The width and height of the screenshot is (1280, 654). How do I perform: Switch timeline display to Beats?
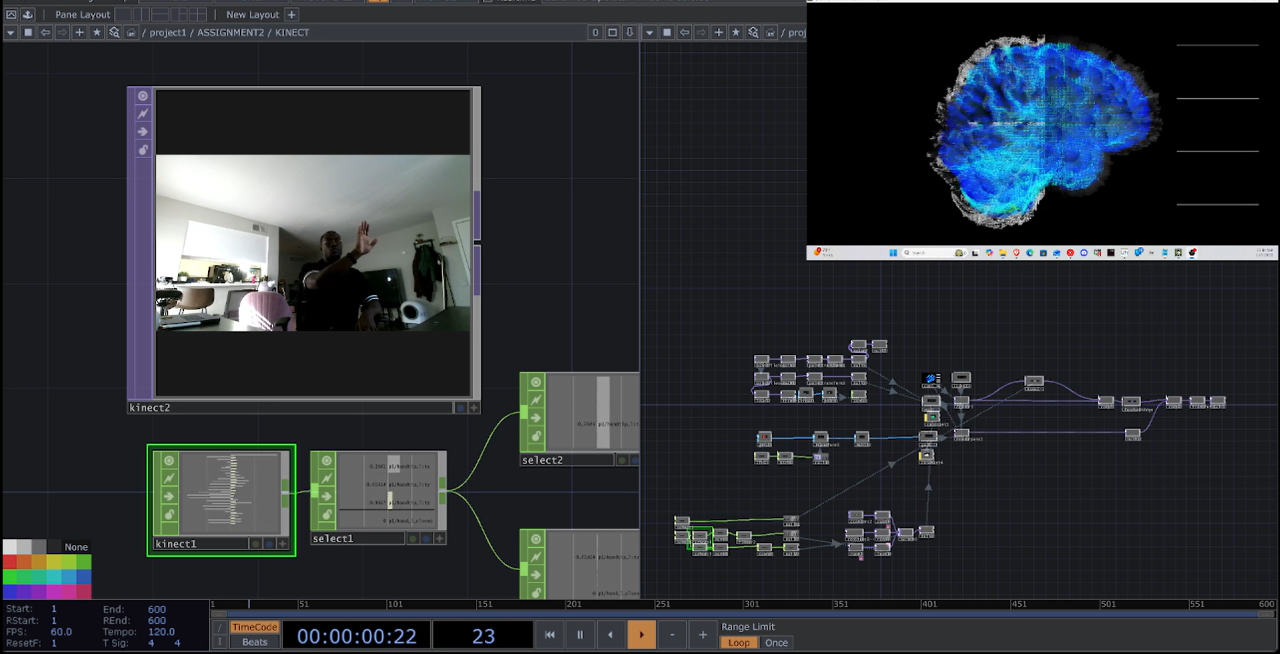[x=254, y=642]
